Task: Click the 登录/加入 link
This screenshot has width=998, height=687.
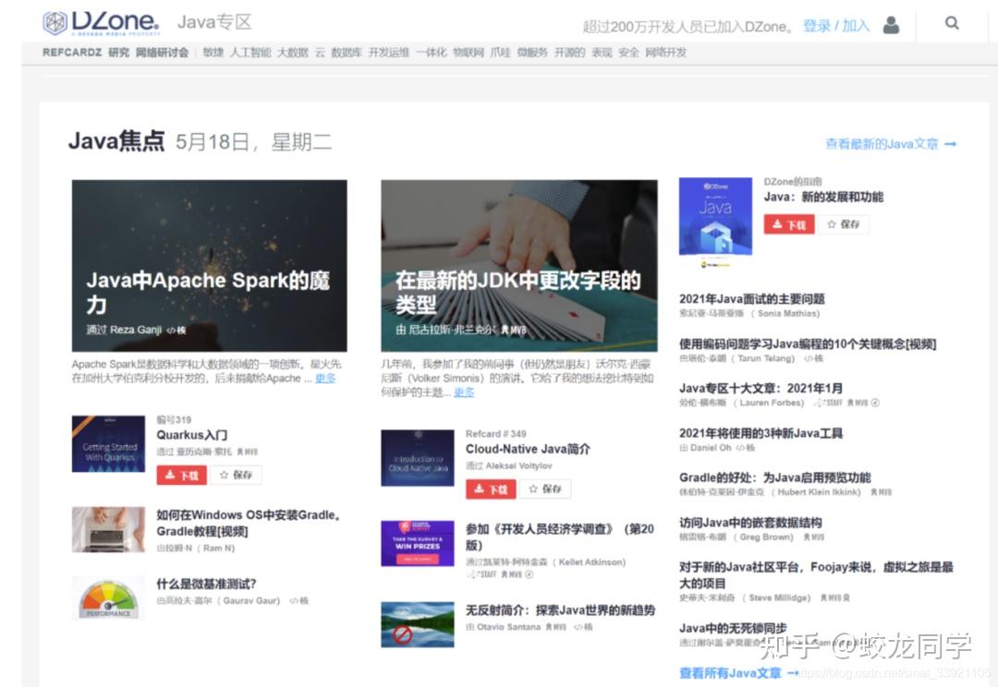Action: (x=834, y=26)
